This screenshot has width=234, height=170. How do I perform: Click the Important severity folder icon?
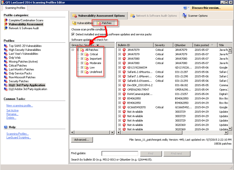(x=87, y=59)
